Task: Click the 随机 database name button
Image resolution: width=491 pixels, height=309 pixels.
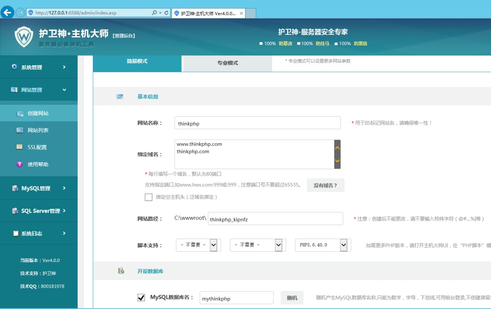Action: click(292, 298)
